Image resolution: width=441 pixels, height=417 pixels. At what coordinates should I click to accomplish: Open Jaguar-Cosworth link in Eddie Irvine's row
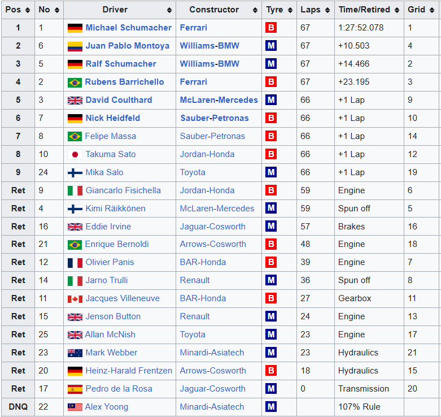point(213,227)
